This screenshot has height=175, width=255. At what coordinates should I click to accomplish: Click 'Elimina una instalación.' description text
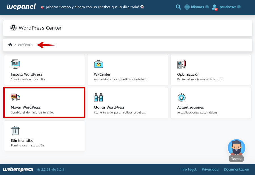coord(28,146)
